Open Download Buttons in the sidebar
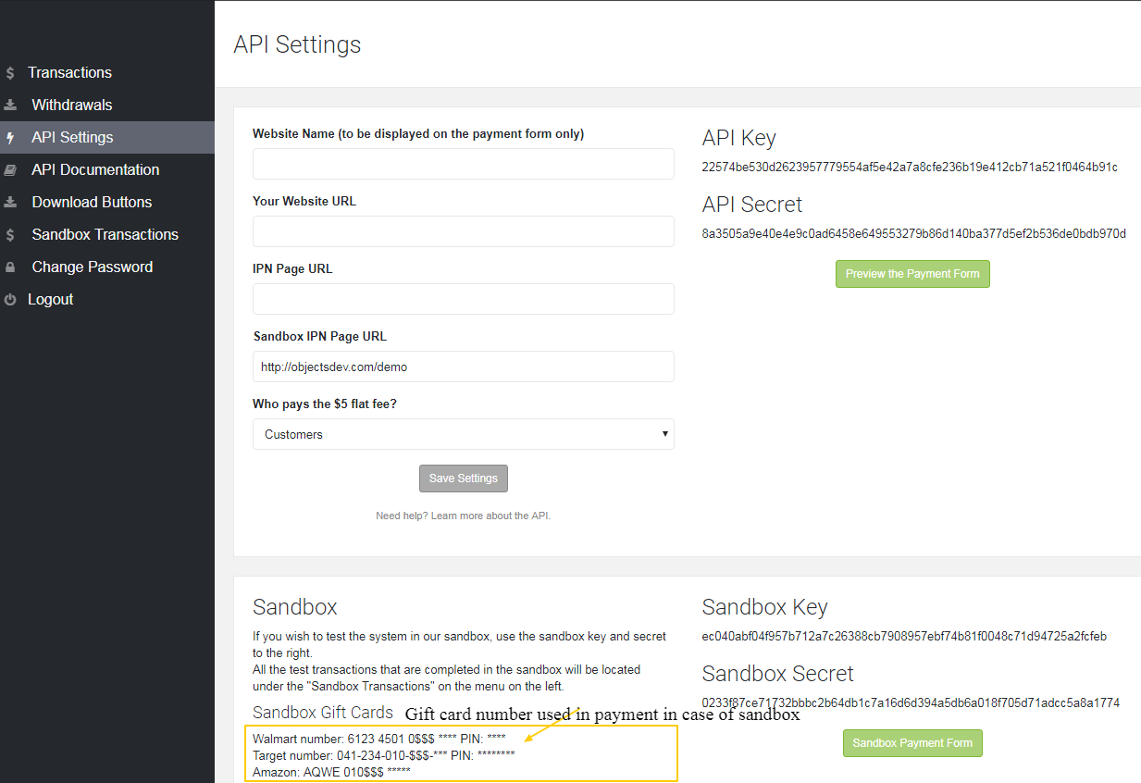Screen dimensions: 1141x783 107,202
